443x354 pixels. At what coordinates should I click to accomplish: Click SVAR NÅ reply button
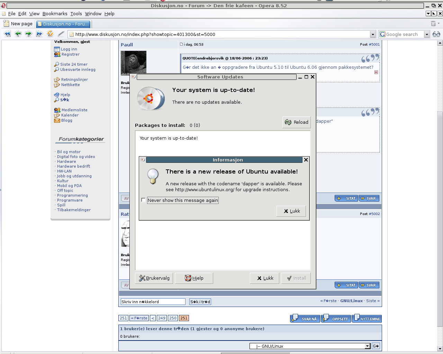tap(305, 319)
